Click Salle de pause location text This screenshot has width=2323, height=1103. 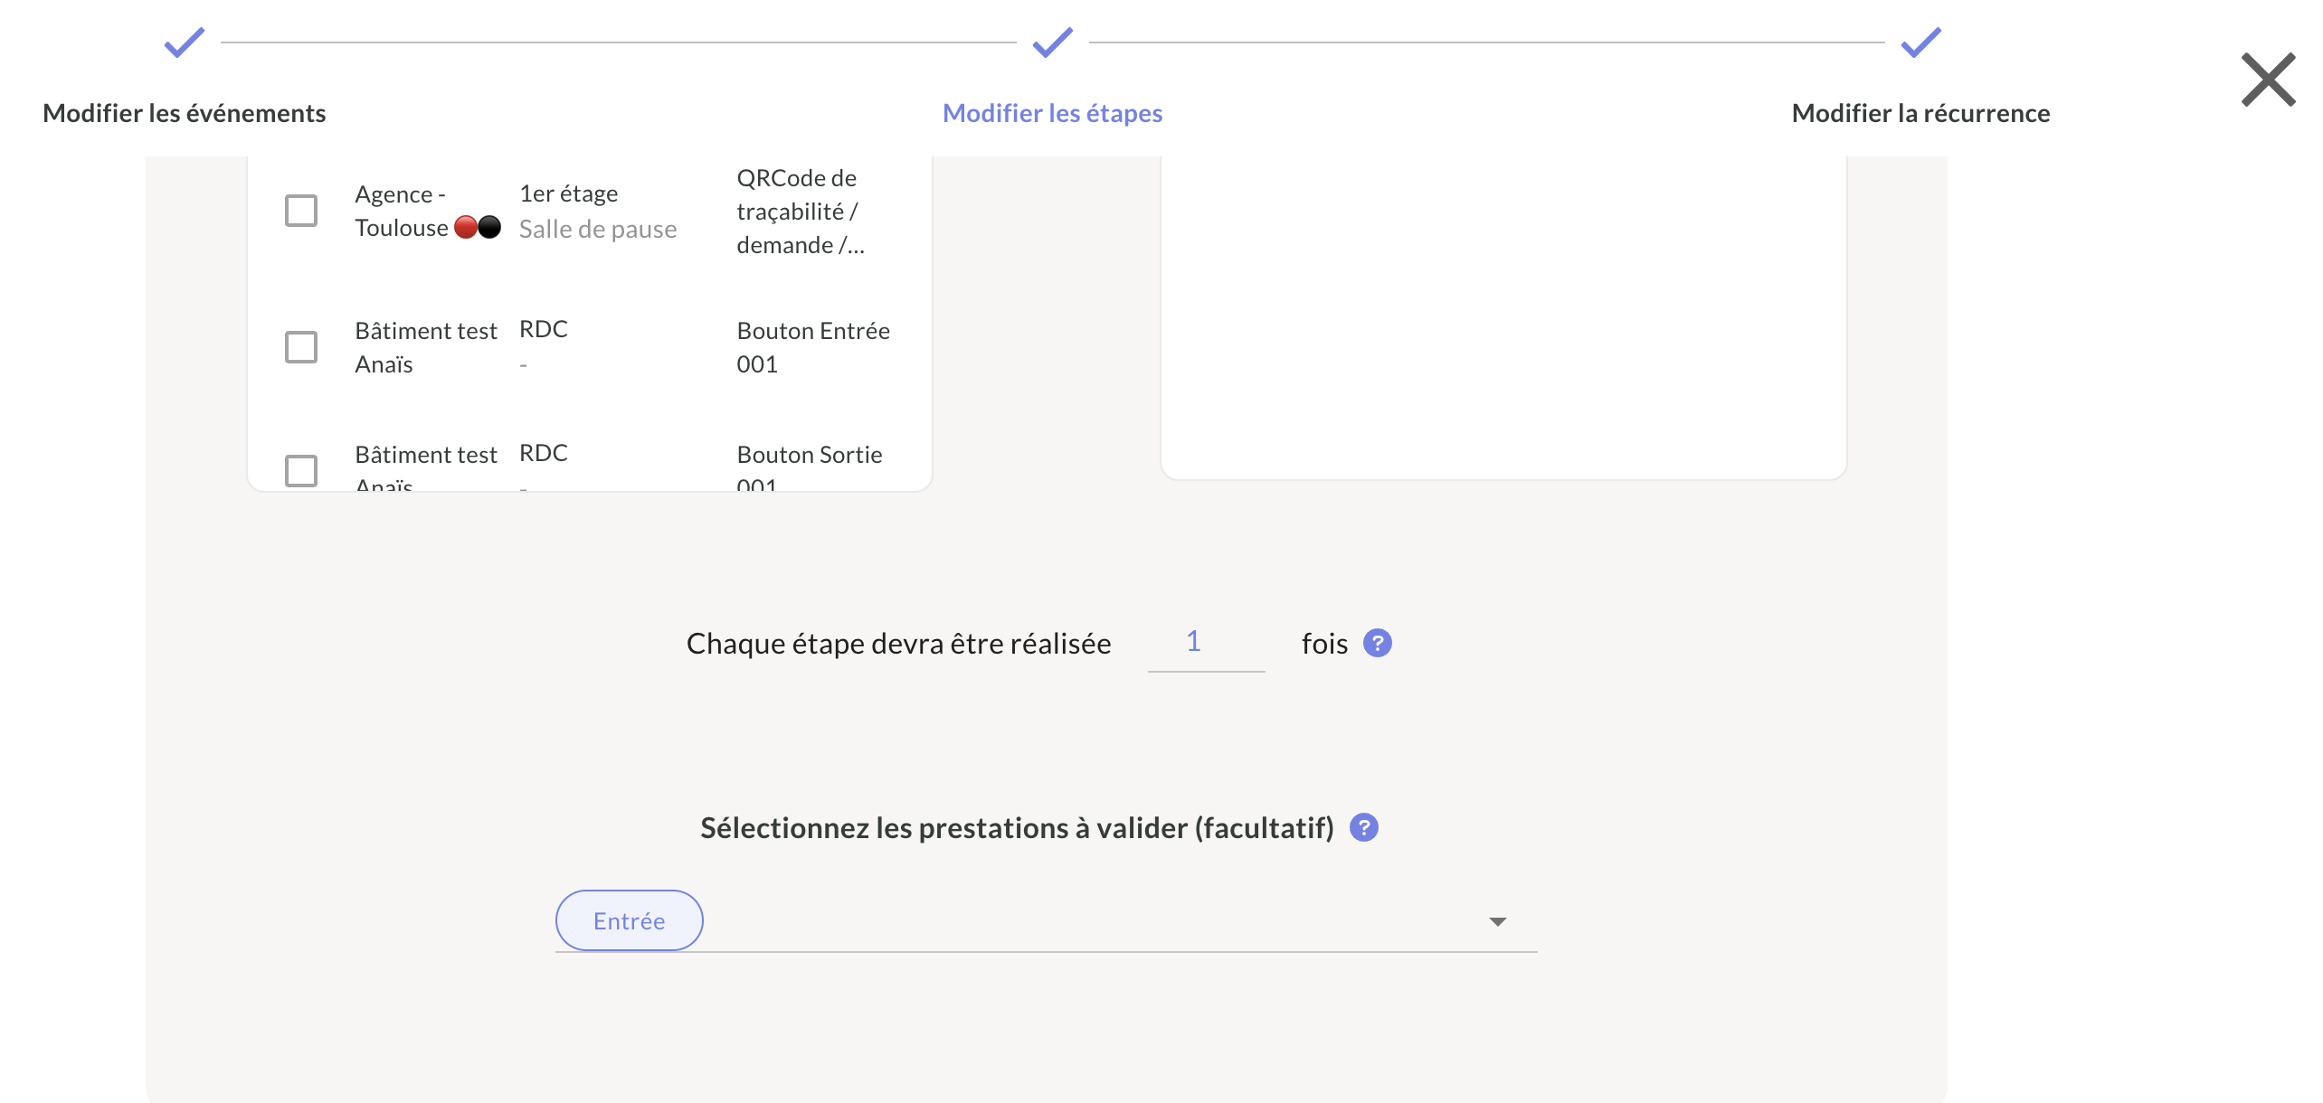point(598,230)
